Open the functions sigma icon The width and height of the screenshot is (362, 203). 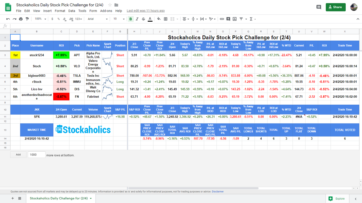coord(251,19)
